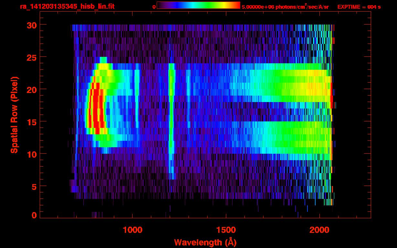Click the y-axis tick label 30
This screenshot has width=397, height=248.
32,25
